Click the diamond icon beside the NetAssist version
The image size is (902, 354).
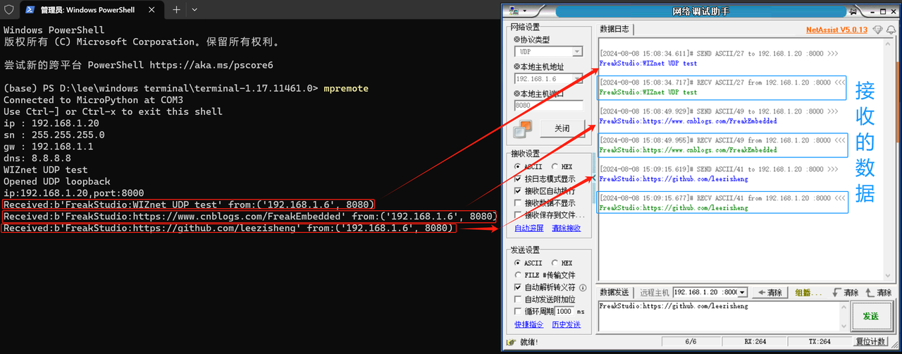coord(877,30)
